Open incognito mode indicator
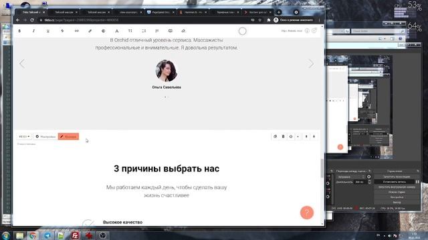This screenshot has height=240, width=428. (294, 20)
